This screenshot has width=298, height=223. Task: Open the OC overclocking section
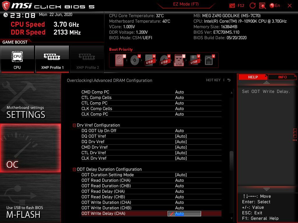click(30, 148)
